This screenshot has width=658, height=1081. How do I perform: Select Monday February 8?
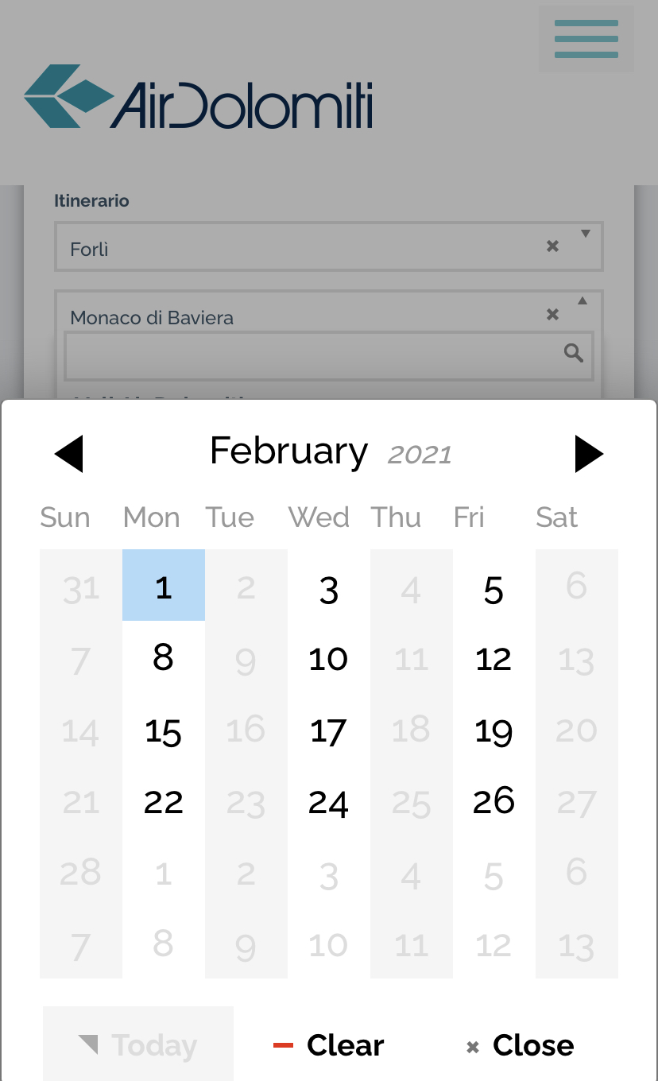(x=164, y=657)
